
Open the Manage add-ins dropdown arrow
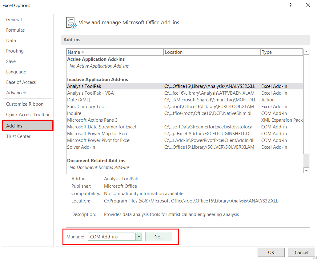tap(139, 237)
